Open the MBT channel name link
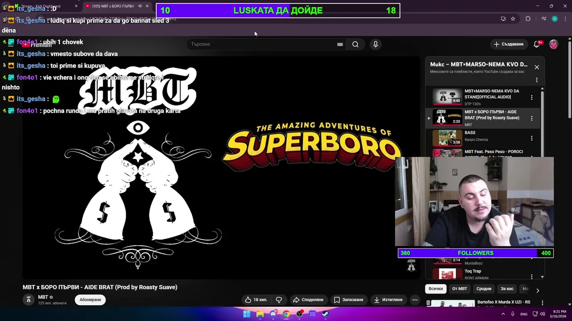The width and height of the screenshot is (572, 321). point(43,297)
